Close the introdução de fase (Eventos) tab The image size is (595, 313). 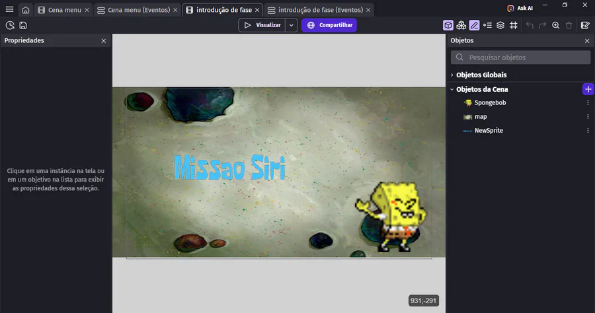(368, 10)
